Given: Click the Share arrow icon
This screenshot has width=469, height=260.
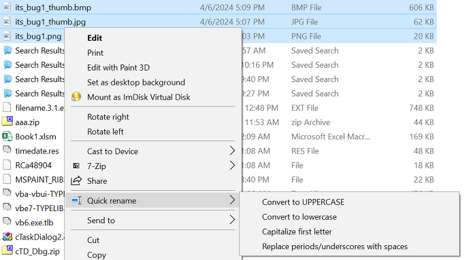Looking at the screenshot, I should tap(76, 181).
